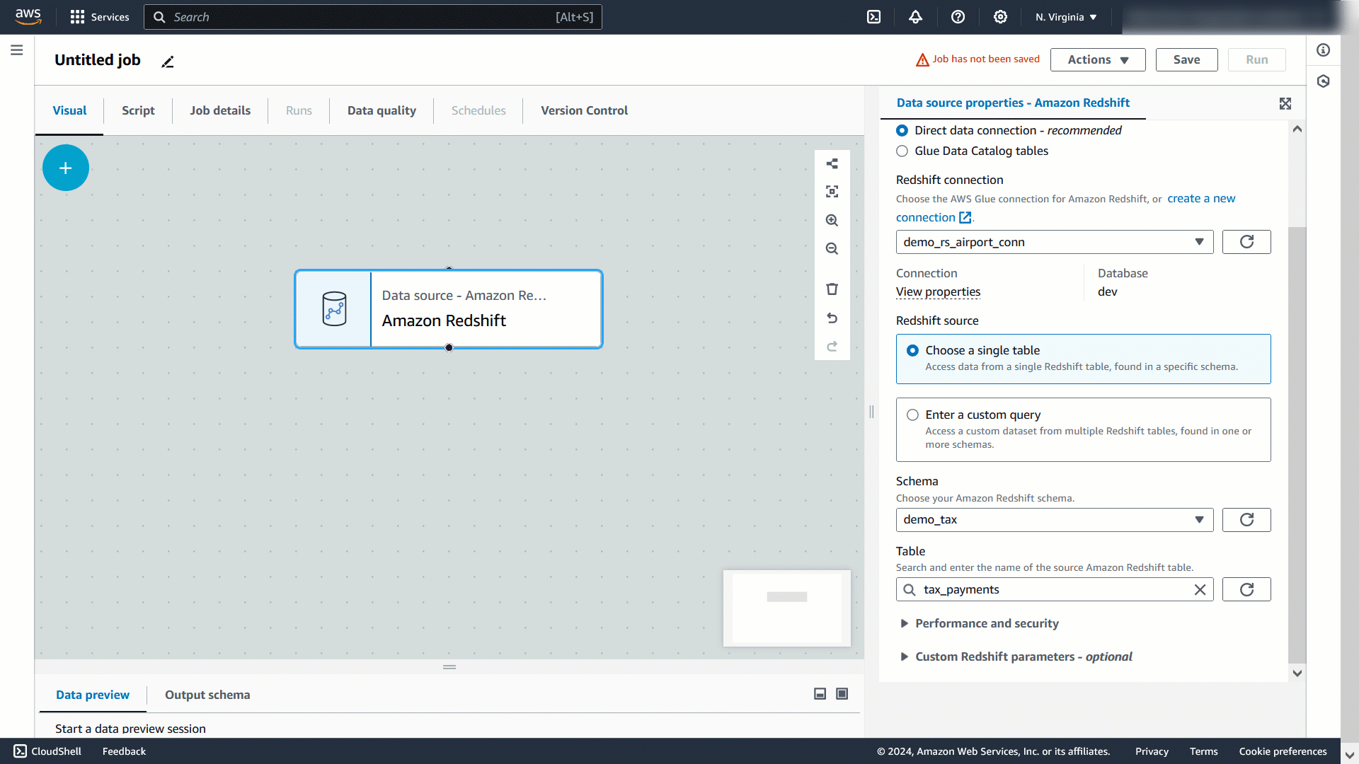Delete selected node with trash icon
The width and height of the screenshot is (1359, 764).
832,289
